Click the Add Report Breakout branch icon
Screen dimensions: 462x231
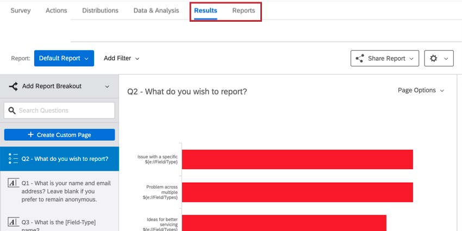pos(14,86)
